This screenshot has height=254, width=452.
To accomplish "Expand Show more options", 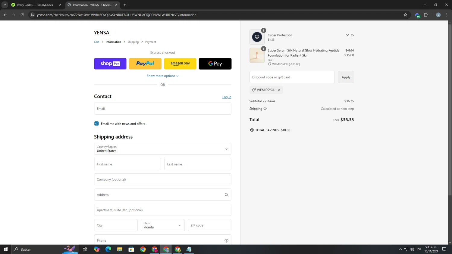I will coord(163,76).
